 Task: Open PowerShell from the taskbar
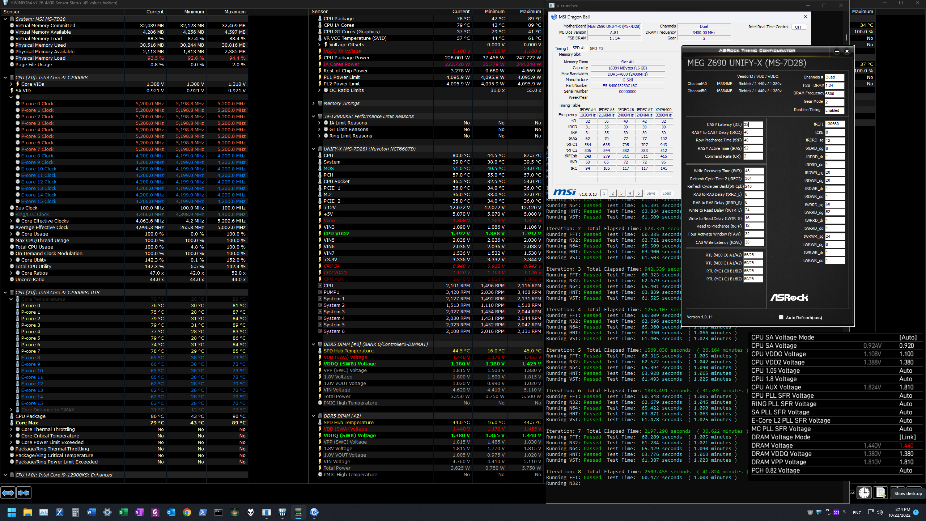pyautogui.click(x=203, y=512)
